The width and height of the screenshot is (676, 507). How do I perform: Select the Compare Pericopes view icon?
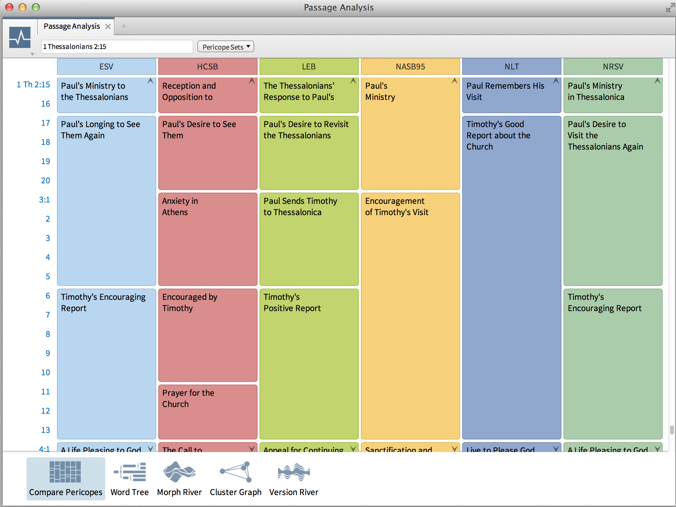click(x=65, y=472)
